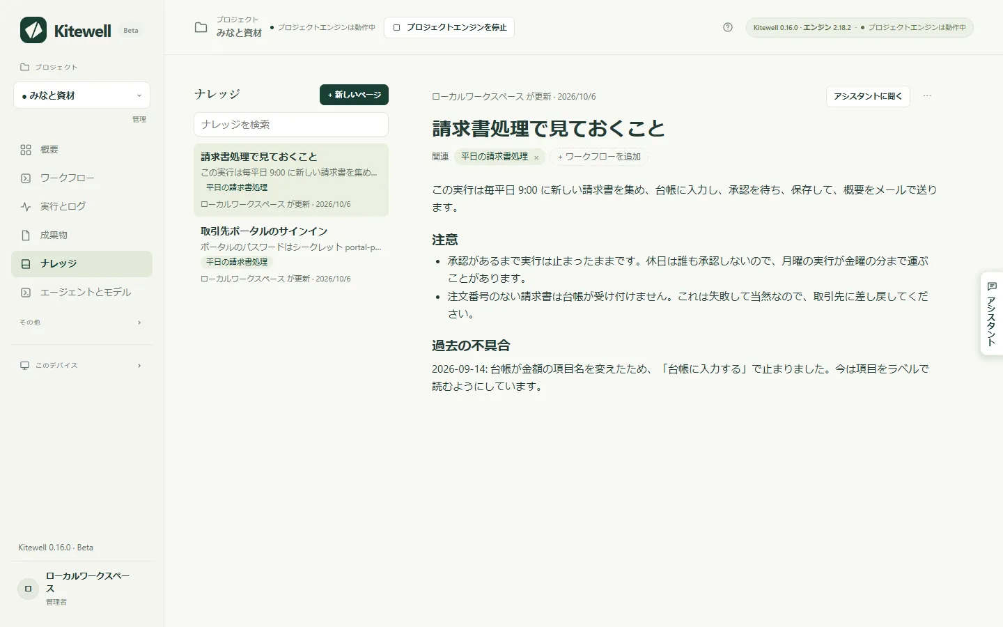Open 成果物 in sidebar
The width and height of the screenshot is (1003, 627).
click(x=81, y=235)
